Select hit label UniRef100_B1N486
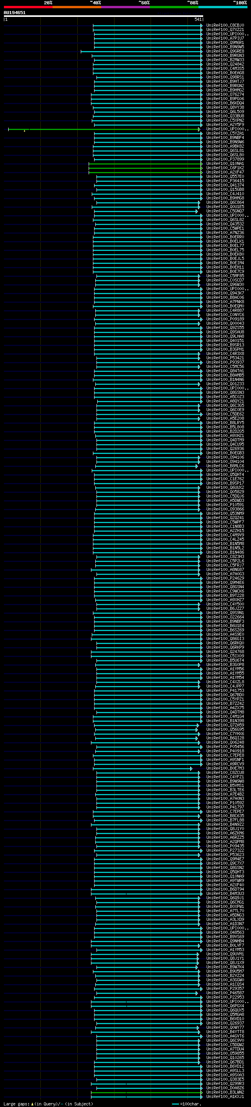Screen dimensions: 251x1107 tap(225, 552)
